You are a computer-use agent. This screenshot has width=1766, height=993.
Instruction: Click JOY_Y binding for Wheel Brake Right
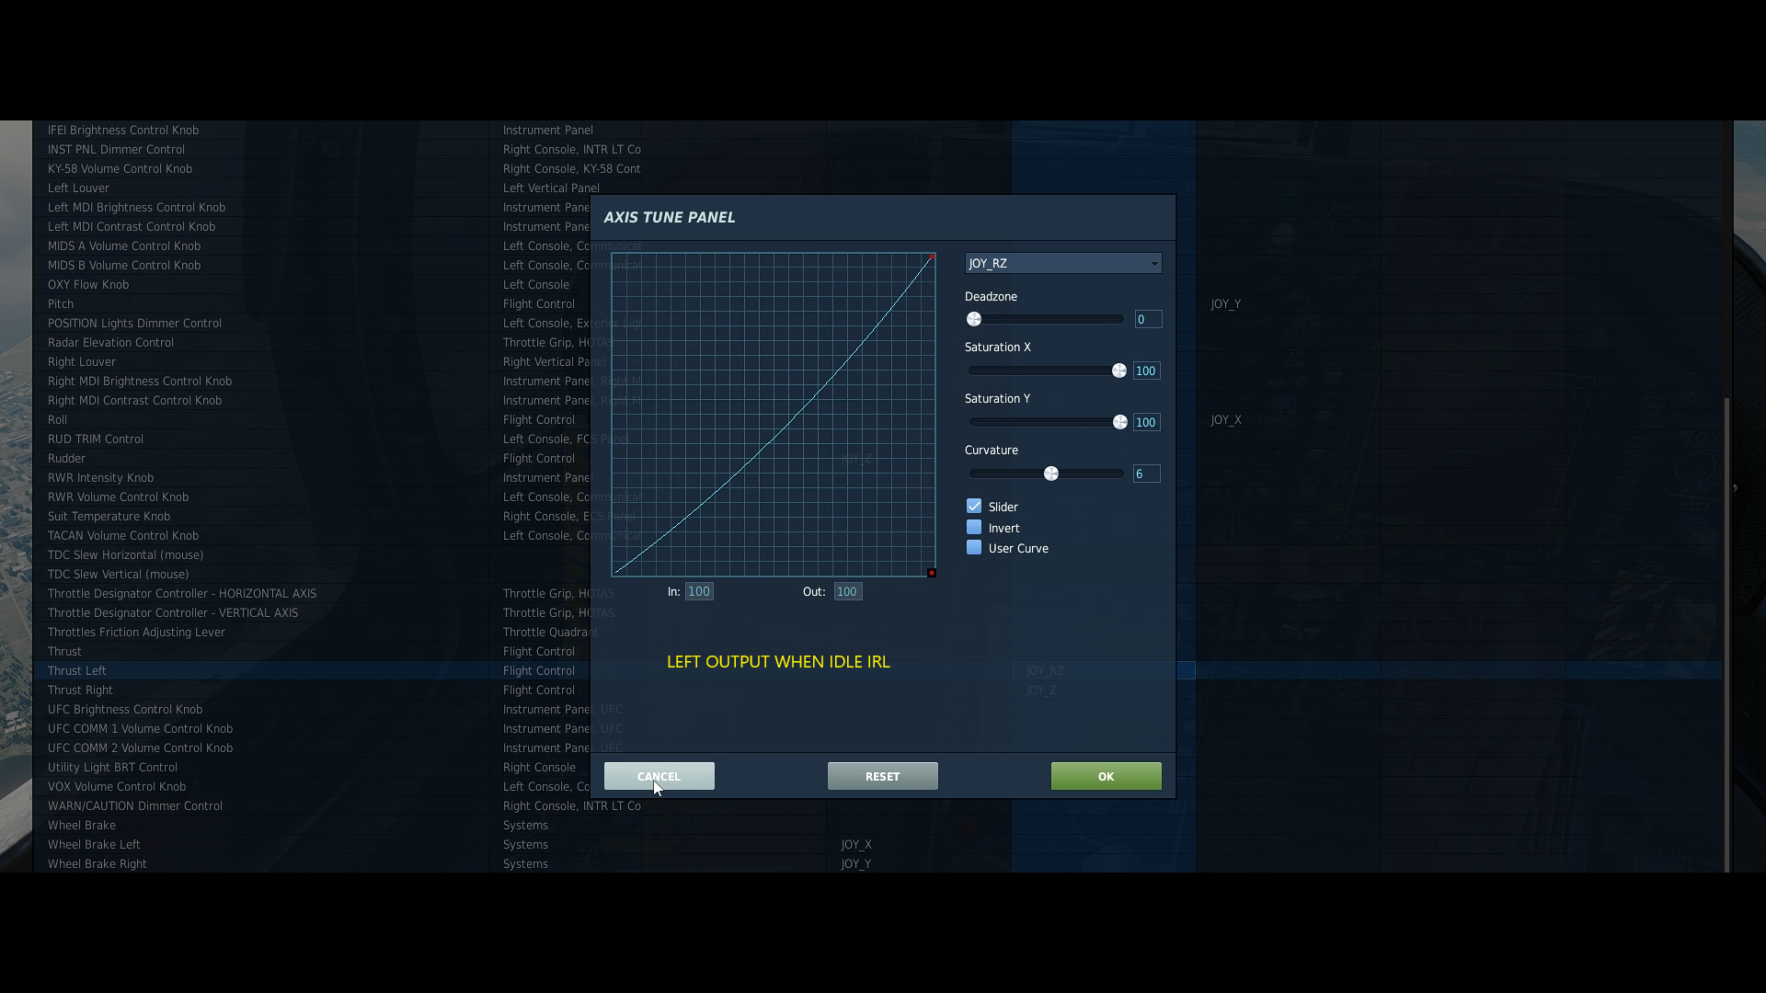(856, 864)
